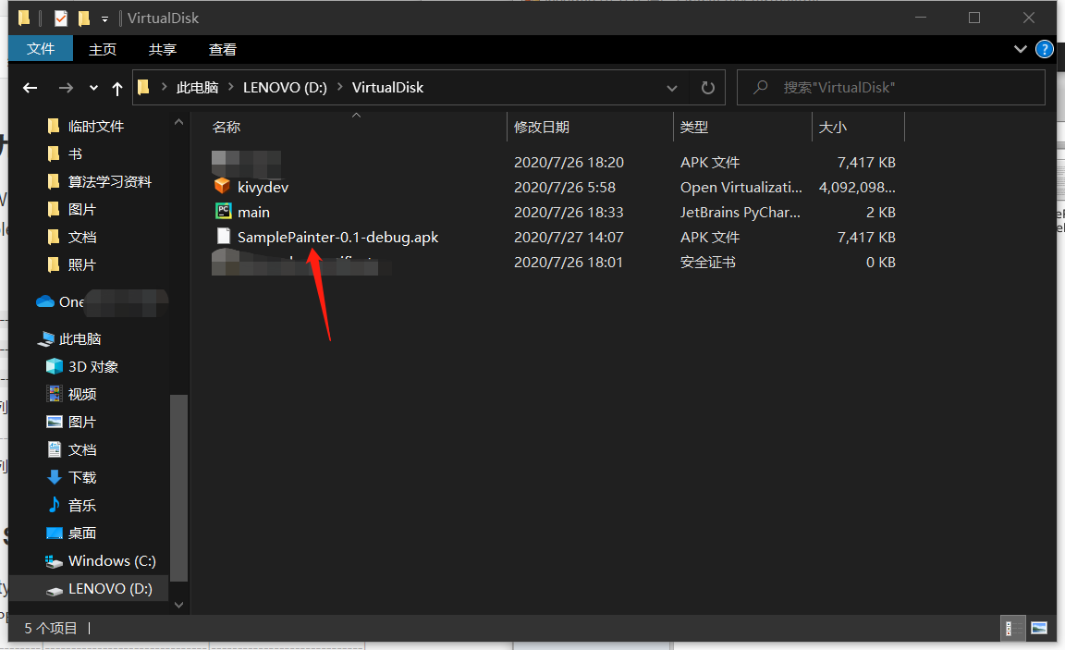Open 图片 library under 此电脑

point(81,422)
